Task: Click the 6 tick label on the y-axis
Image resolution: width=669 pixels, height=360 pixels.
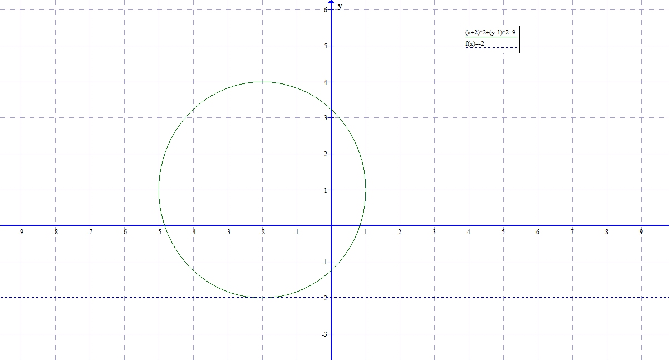Action: tap(324, 10)
